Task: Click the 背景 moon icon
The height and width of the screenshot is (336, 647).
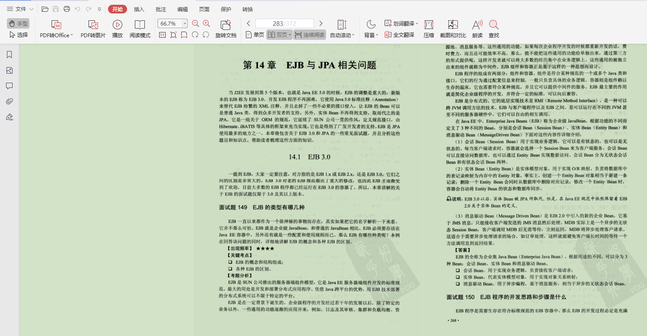Action: (371, 24)
